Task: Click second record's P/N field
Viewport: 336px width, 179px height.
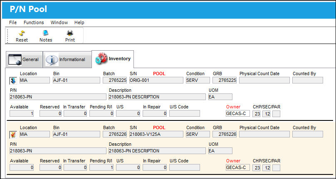Action: (x=58, y=151)
